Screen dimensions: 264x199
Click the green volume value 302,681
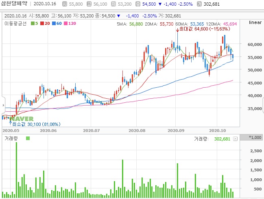[x=222, y=139]
